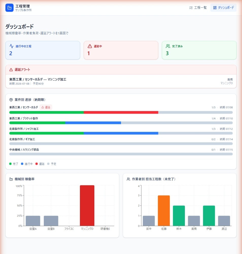Click the フライスC axis label

pyautogui.click(x=69, y=229)
